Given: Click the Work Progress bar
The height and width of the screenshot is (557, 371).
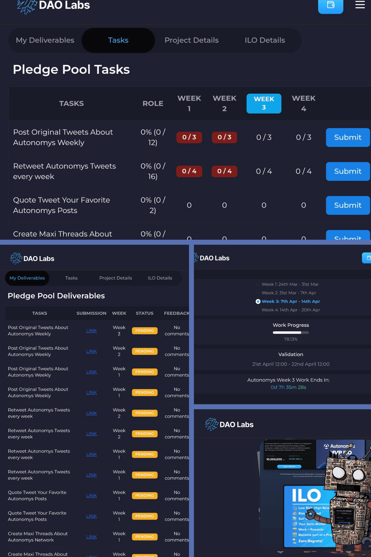Looking at the screenshot, I should pyautogui.click(x=291, y=333).
